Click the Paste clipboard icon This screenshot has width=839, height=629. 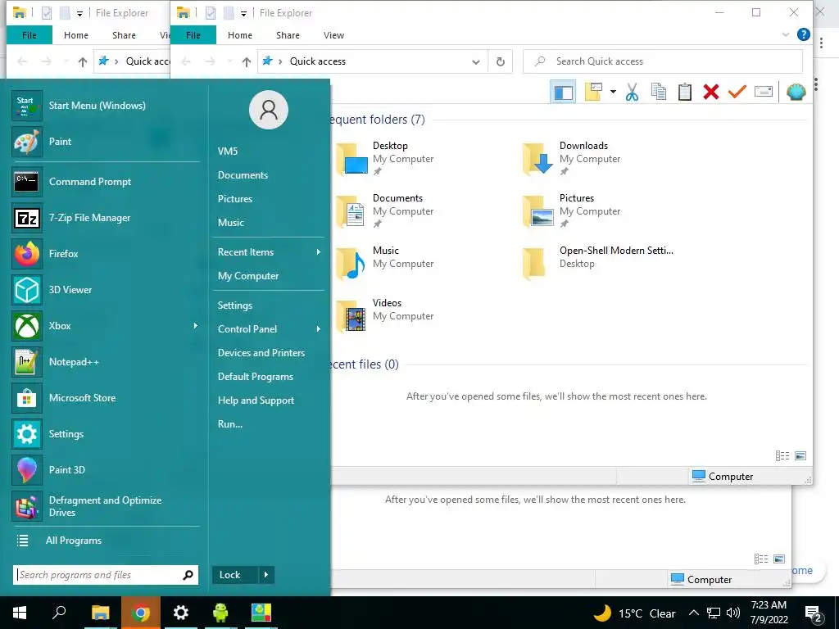tap(685, 92)
